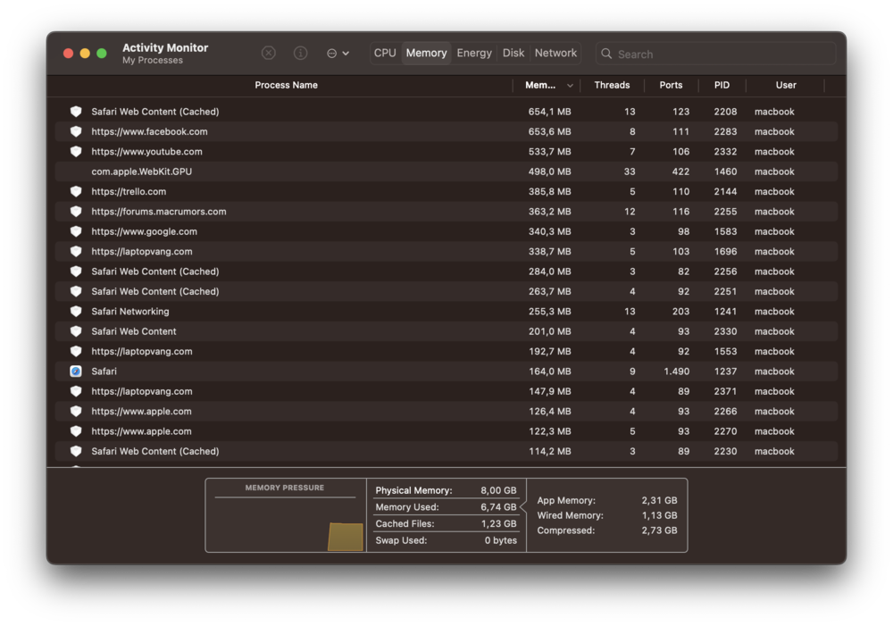Screen dimensions: 893x626
Task: Click the stop process X icon
Action: (x=268, y=53)
